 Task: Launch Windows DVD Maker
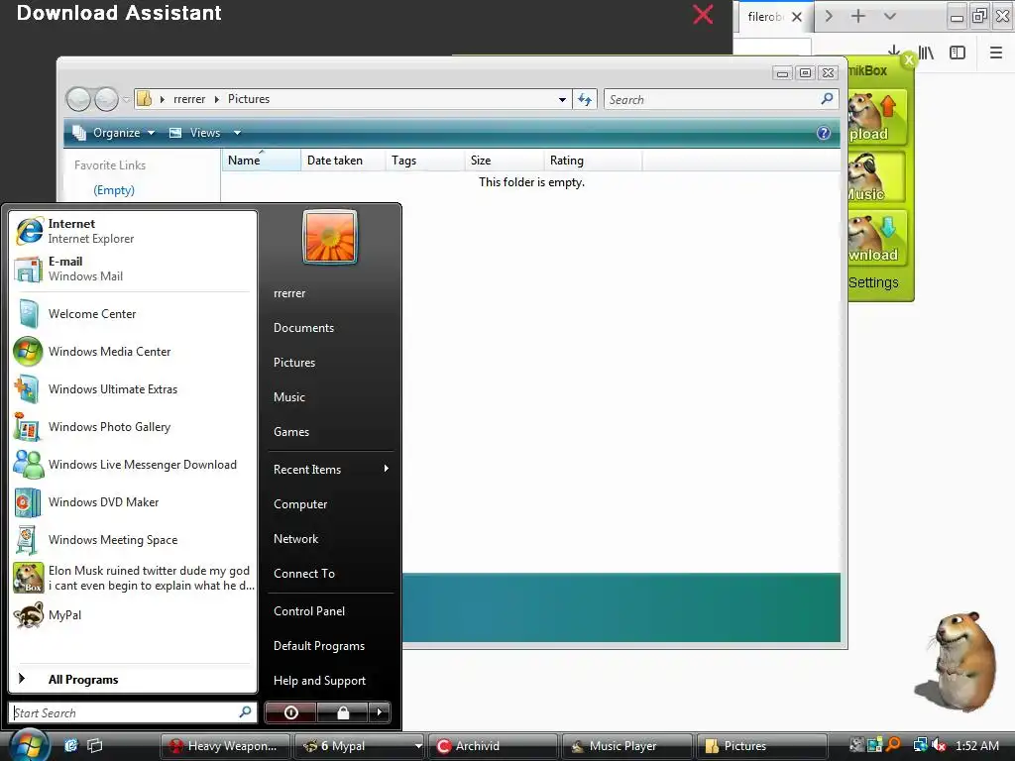133,502
